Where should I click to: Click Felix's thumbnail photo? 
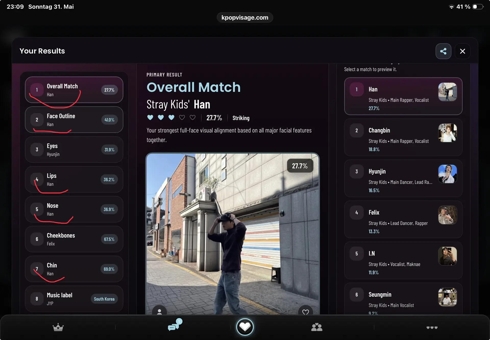tap(448, 215)
